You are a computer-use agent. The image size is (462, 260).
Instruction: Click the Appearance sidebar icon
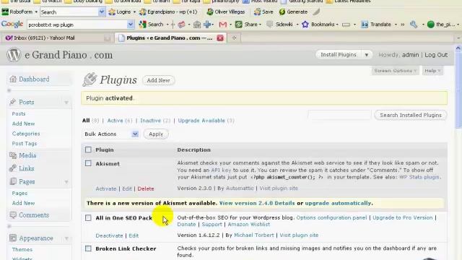click(13, 238)
